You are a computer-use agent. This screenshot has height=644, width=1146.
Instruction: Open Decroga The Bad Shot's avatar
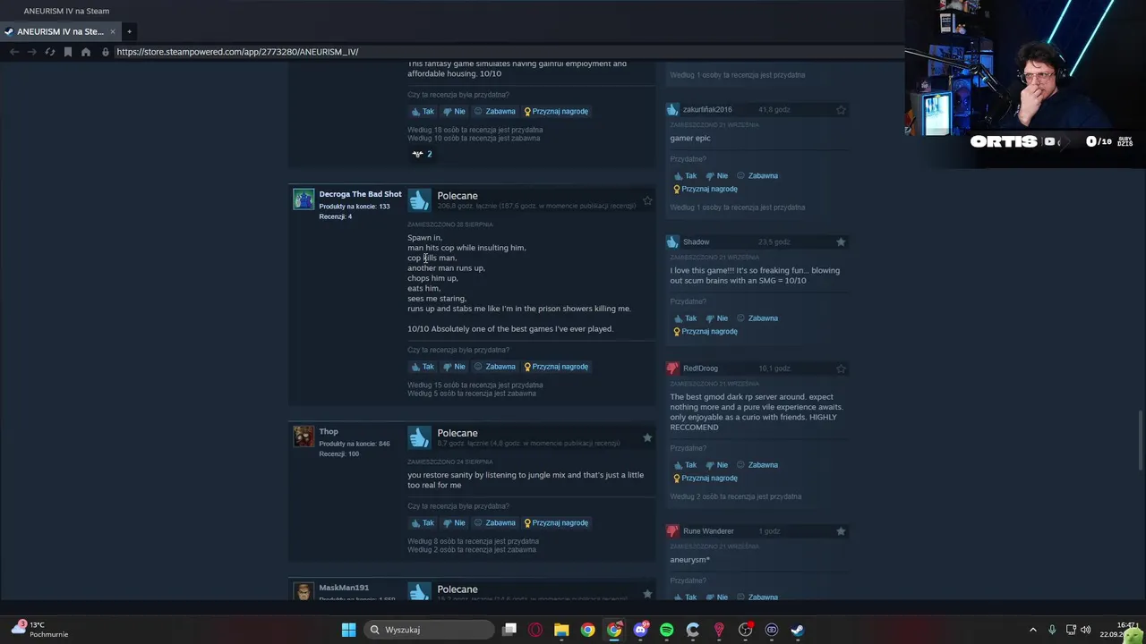point(304,199)
